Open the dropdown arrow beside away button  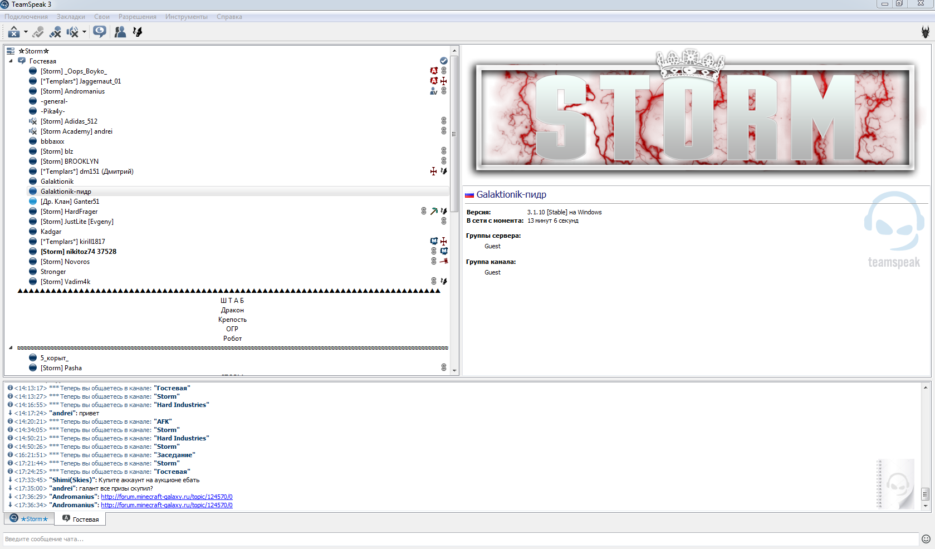26,32
